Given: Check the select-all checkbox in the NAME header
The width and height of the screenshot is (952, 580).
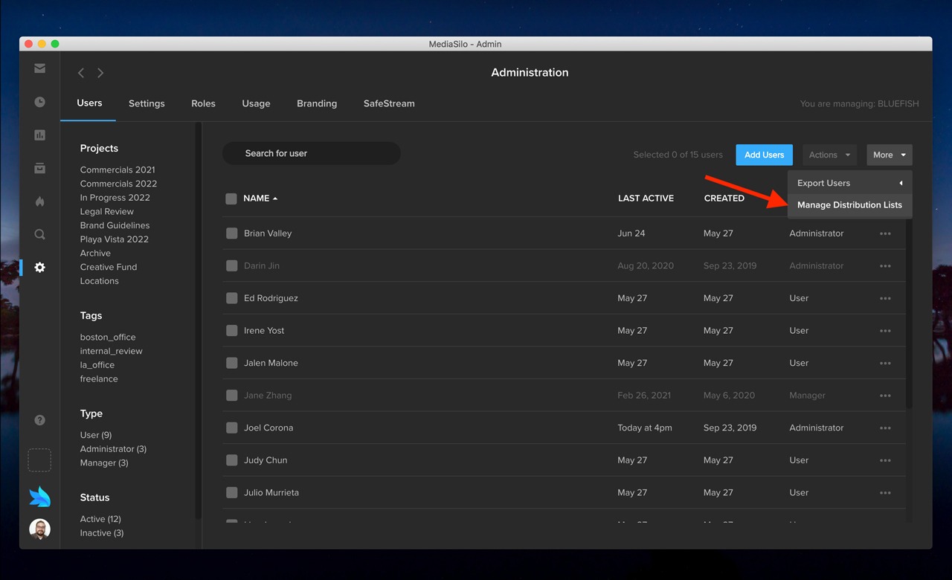Looking at the screenshot, I should click(231, 198).
